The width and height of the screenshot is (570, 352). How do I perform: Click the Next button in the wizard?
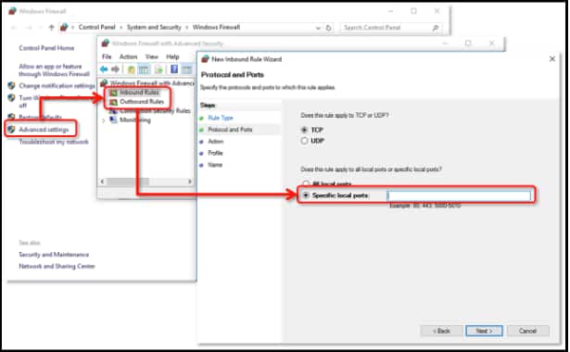[484, 331]
